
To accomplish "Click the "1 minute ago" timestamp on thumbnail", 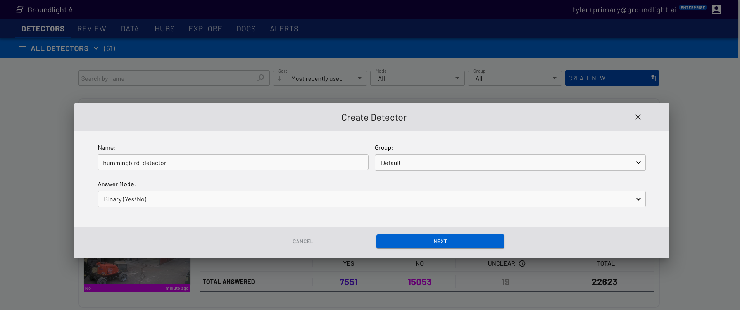I will click(x=176, y=288).
